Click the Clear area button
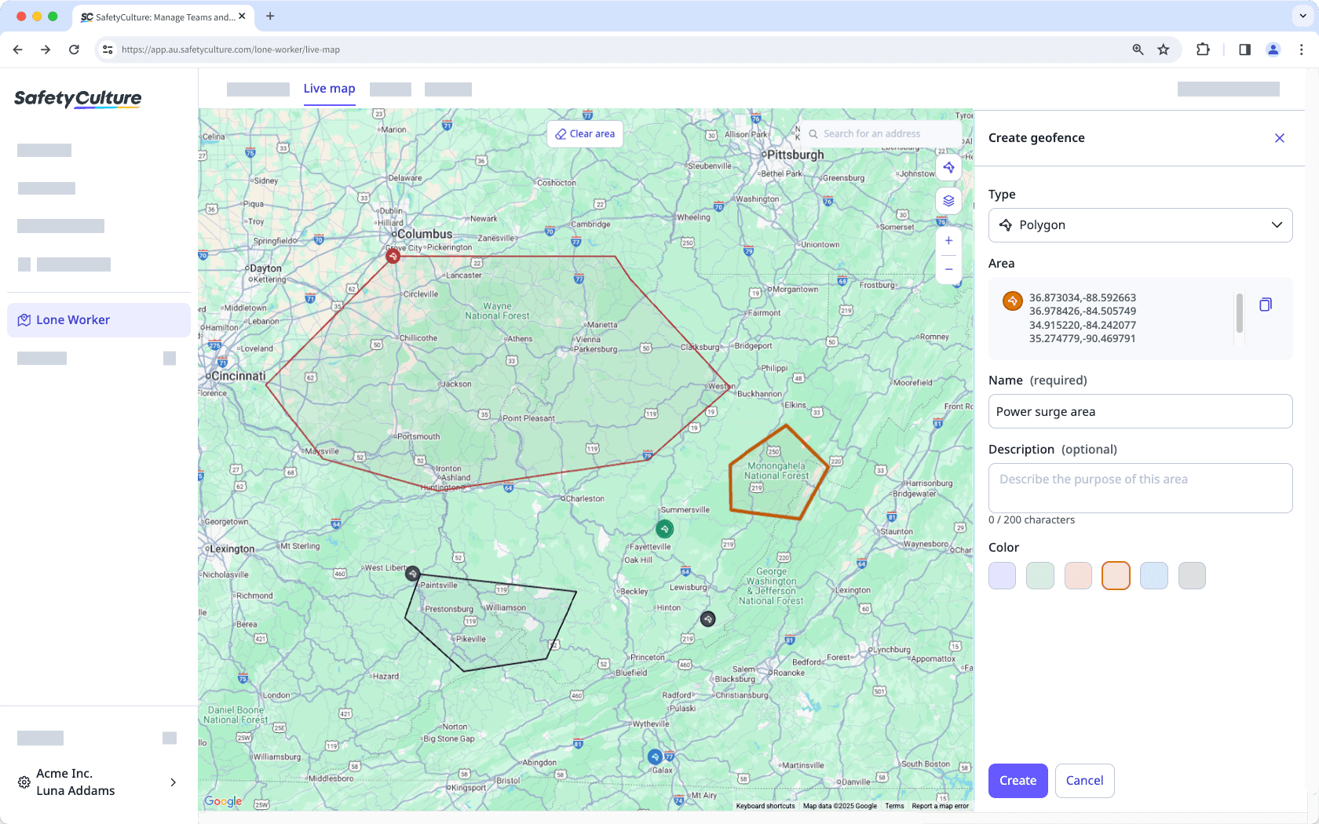 point(584,133)
